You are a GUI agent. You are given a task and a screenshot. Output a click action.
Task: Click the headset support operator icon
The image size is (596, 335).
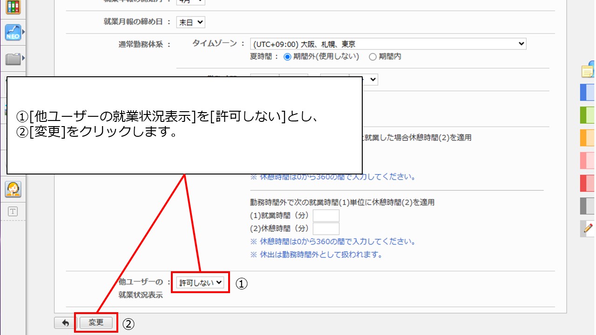13,189
